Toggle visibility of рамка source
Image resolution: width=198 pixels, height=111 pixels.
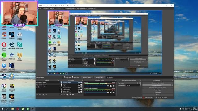point(79,84)
